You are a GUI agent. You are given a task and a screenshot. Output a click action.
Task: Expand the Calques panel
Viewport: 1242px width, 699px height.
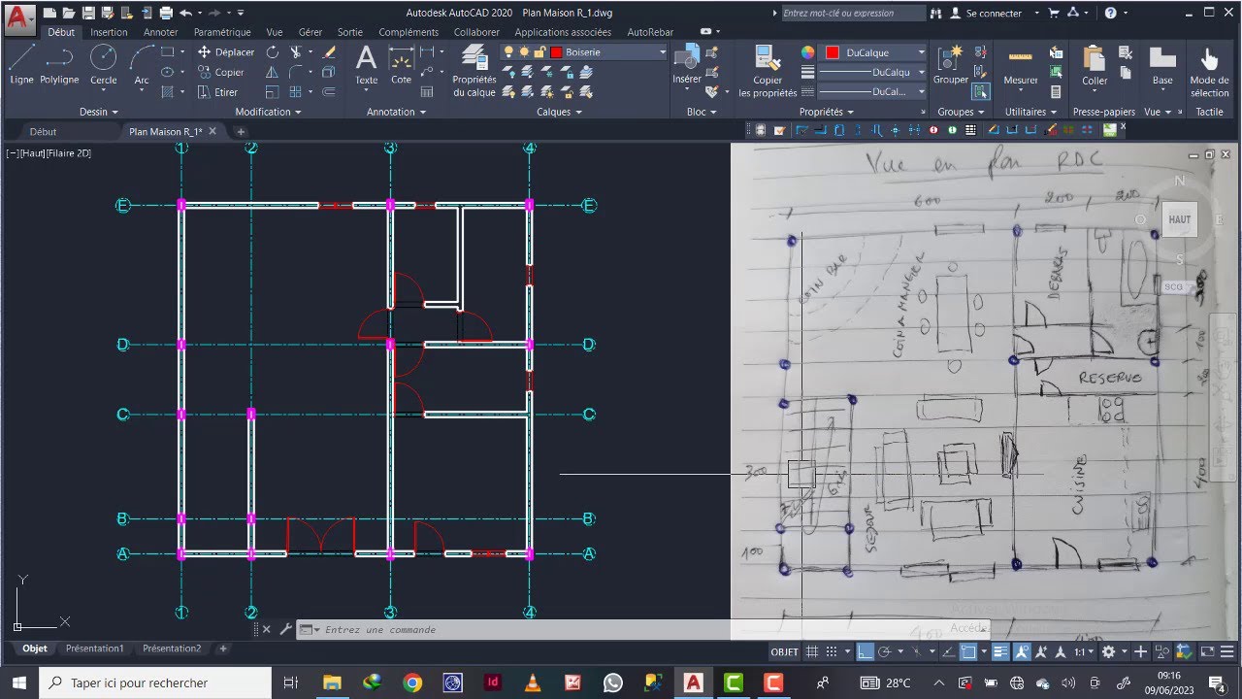pos(559,112)
